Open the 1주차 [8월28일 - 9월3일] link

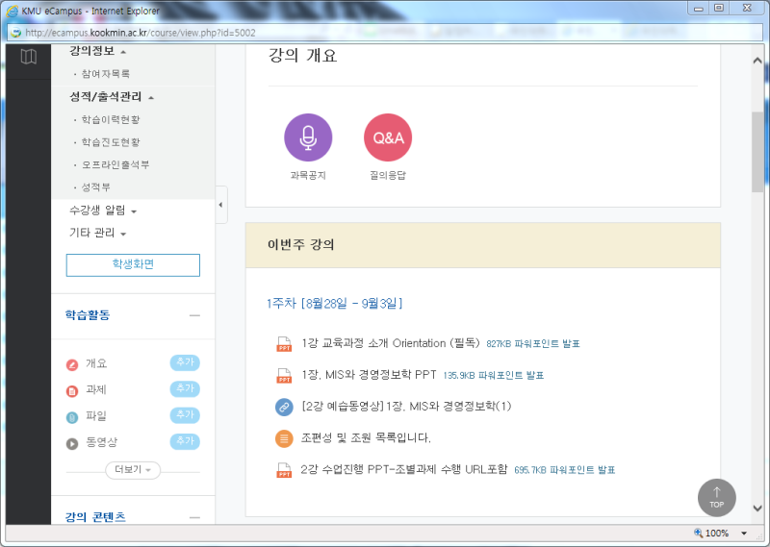(334, 304)
